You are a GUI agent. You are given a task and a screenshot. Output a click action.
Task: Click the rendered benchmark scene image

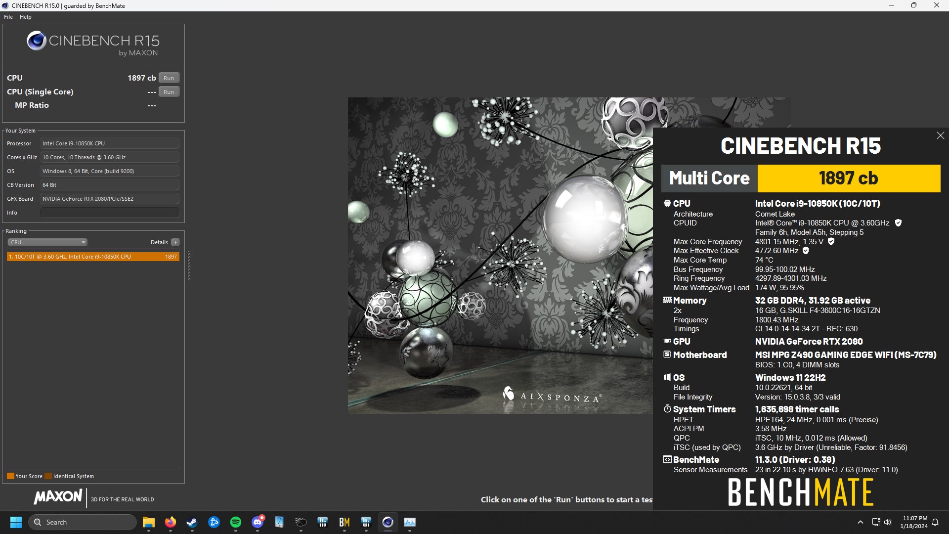[x=500, y=255]
